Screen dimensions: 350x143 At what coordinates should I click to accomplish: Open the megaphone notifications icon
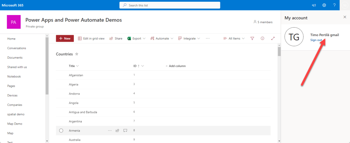pyautogui.click(x=314, y=5)
